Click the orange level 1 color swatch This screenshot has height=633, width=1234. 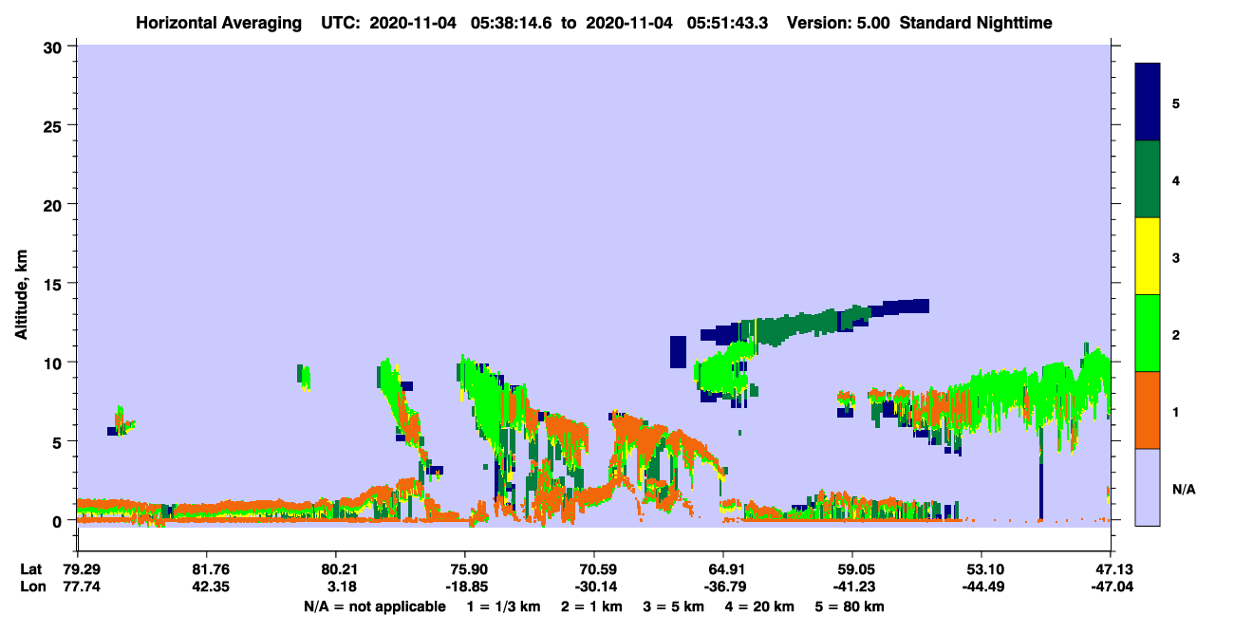tap(1148, 410)
